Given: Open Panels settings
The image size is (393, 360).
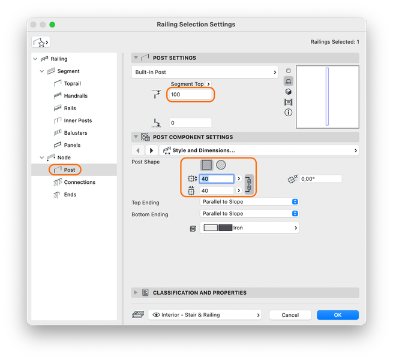Looking at the screenshot, I should (x=72, y=145).
